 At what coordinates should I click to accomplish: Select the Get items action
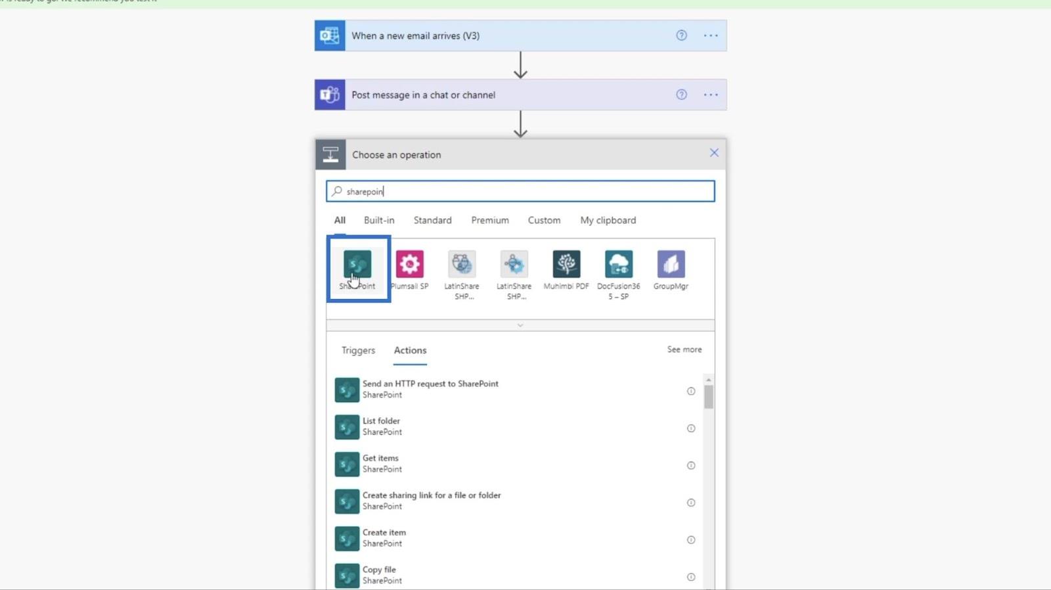516,464
